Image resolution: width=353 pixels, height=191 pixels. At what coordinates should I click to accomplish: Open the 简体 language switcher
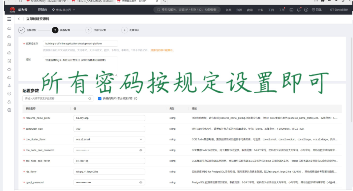click(317, 10)
